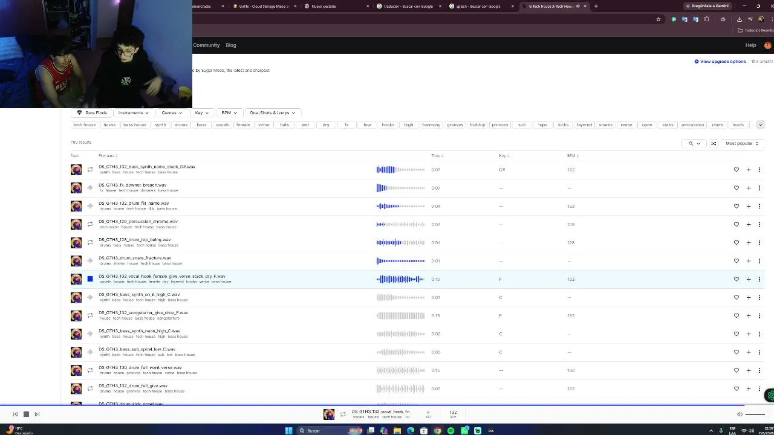Open more options for DS_GTH3_132_drum_fill_name row
Screen dimensions: 774x435
759,206
